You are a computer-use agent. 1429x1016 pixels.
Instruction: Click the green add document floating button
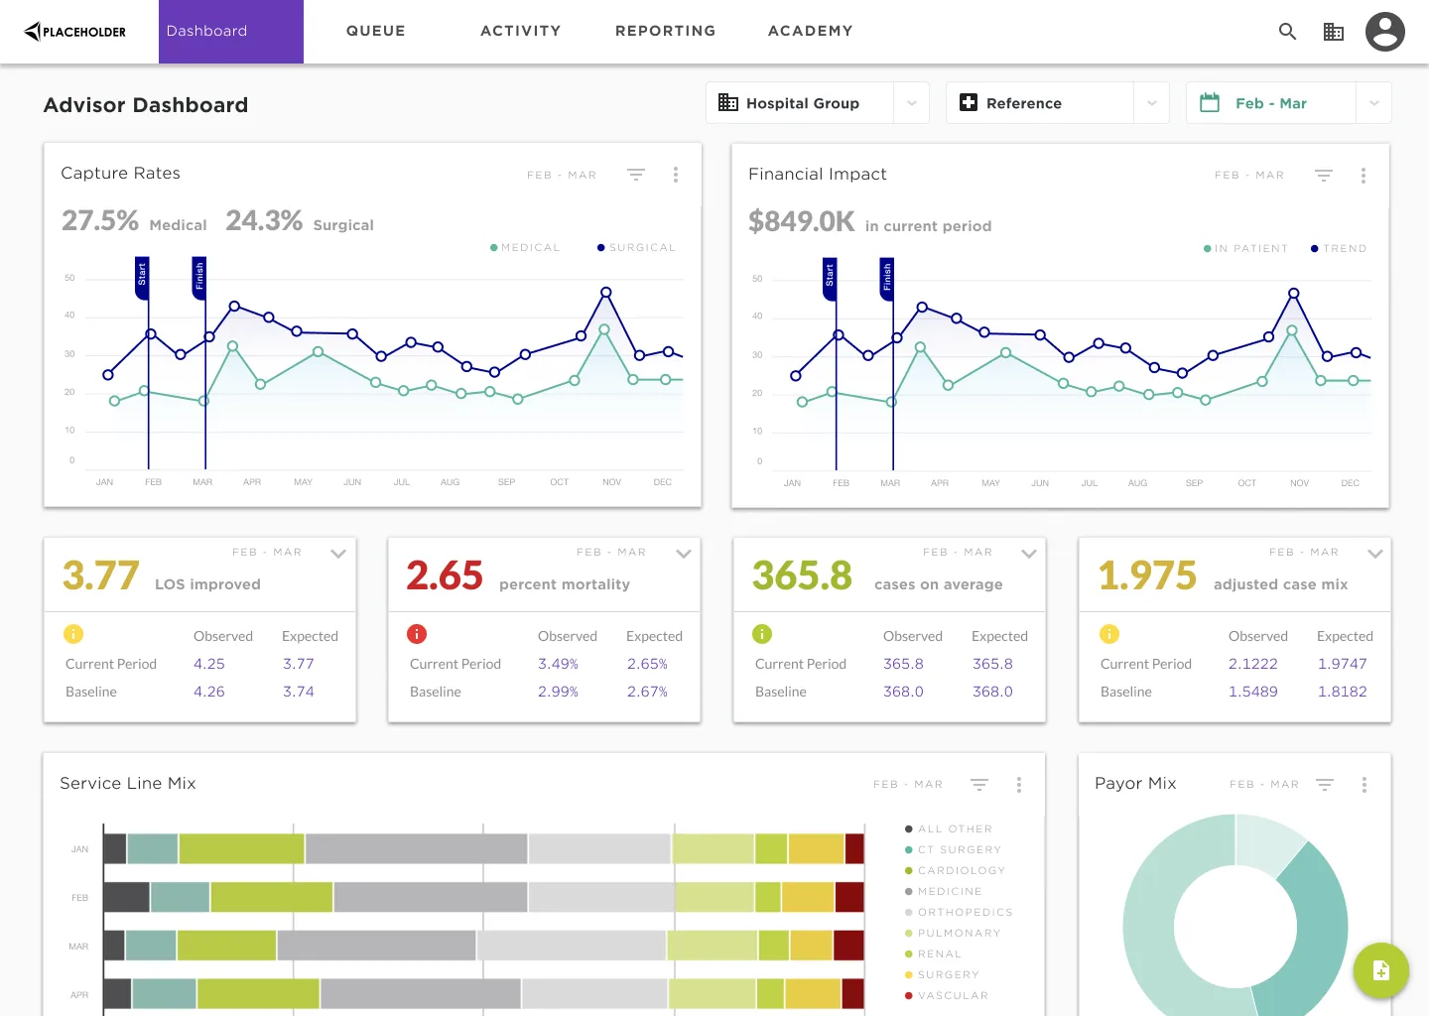click(x=1381, y=970)
